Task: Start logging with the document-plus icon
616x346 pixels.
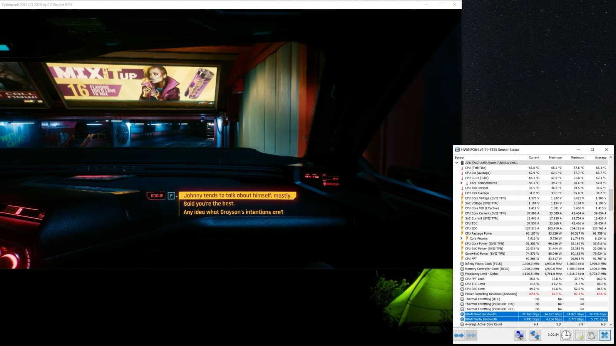Action: point(579,335)
